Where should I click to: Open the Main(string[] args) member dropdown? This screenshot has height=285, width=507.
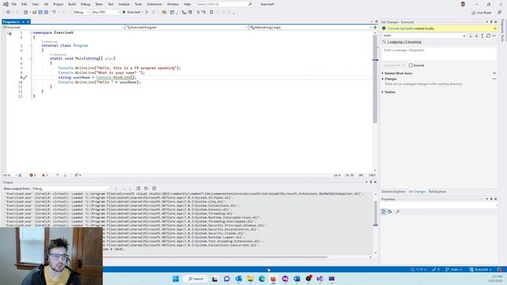pyautogui.click(x=311, y=28)
